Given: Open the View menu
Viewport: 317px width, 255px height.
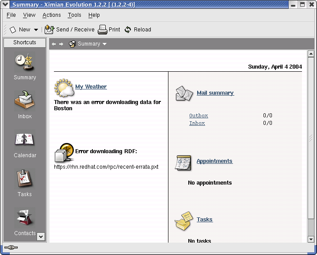Looking at the screenshot, I should tap(29, 15).
